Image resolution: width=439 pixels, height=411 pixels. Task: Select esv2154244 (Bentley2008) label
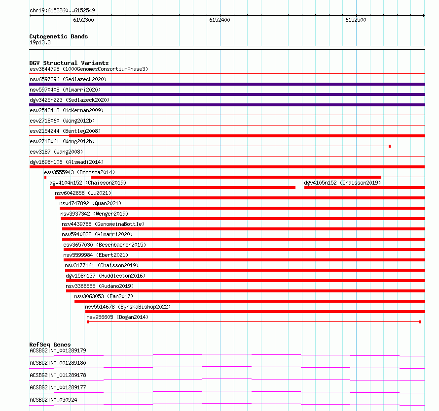[65, 131]
